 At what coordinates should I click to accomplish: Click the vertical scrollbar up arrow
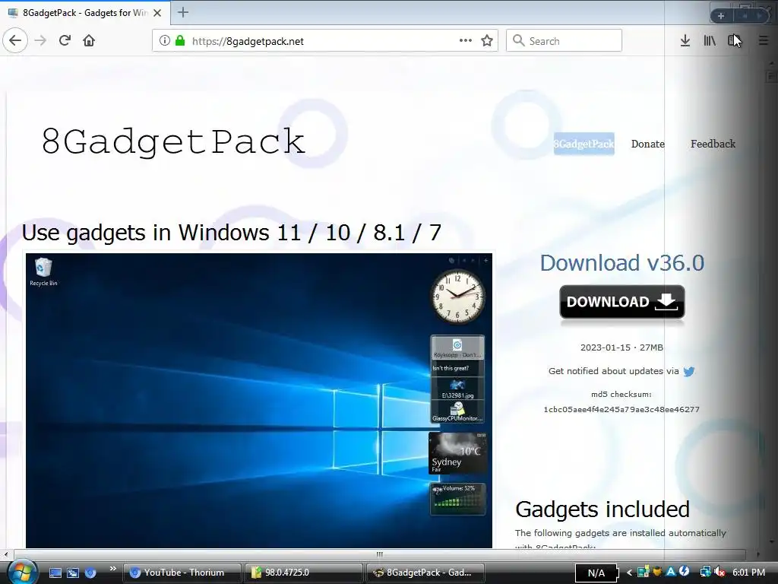[x=771, y=63]
